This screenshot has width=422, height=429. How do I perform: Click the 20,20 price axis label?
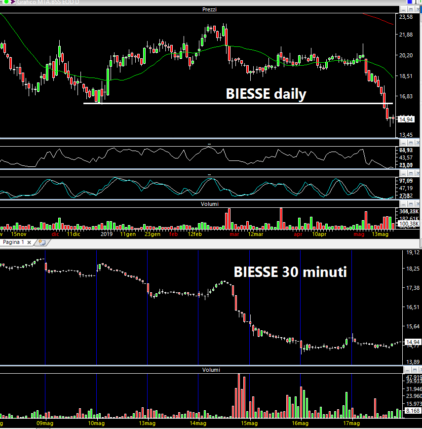pos(406,56)
